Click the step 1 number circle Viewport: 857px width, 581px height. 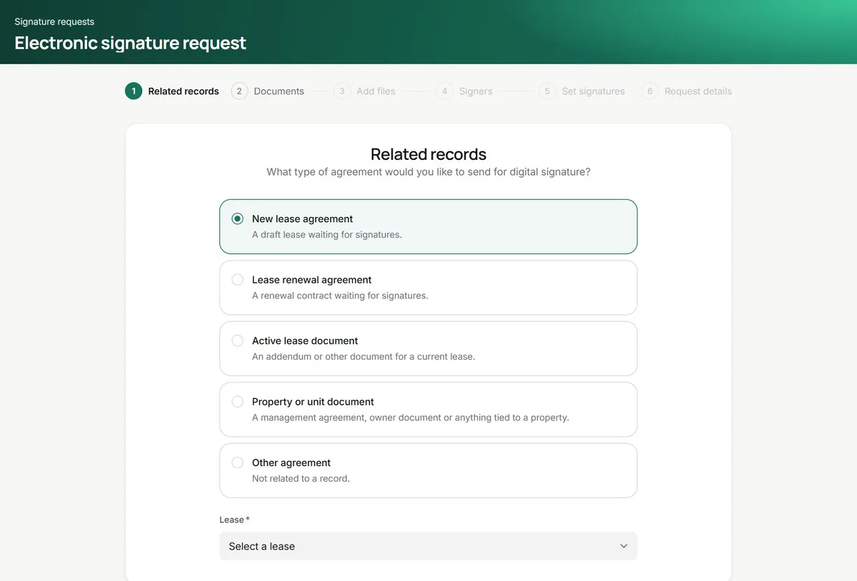pos(134,91)
